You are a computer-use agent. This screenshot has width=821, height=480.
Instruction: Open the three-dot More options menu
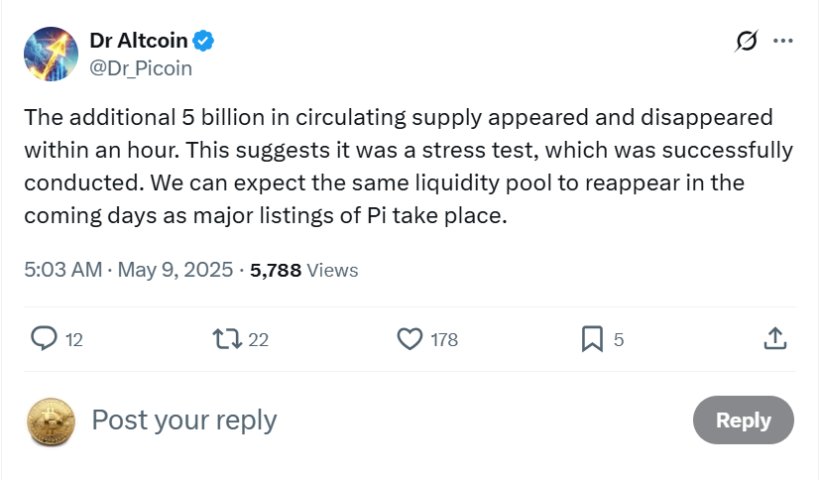tap(783, 42)
